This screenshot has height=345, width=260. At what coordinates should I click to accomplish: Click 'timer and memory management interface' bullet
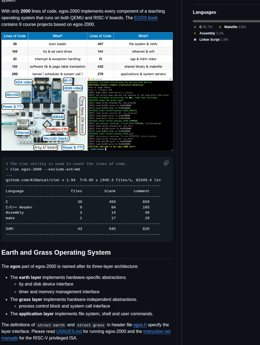pyautogui.click(x=59, y=292)
